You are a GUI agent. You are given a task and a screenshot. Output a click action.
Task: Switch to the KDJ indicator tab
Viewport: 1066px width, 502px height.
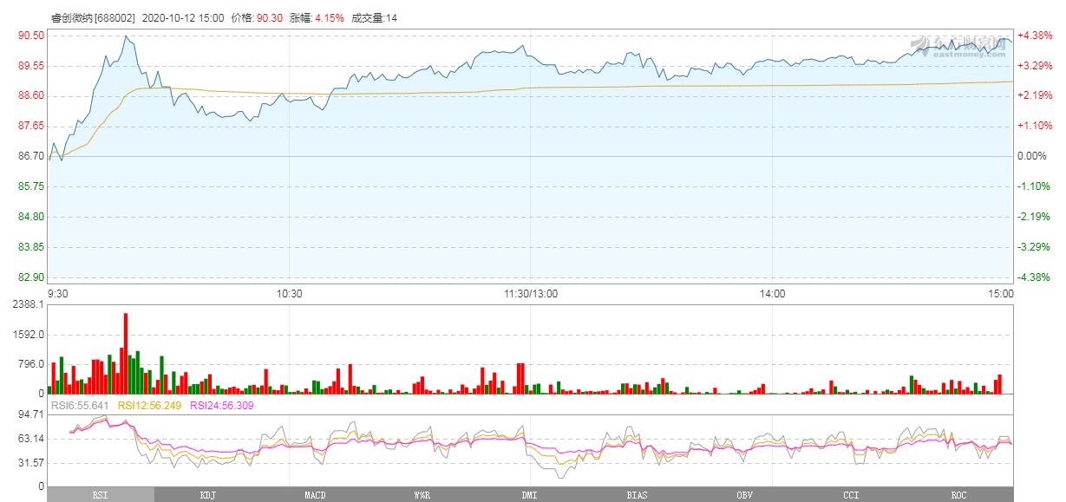pyautogui.click(x=208, y=495)
